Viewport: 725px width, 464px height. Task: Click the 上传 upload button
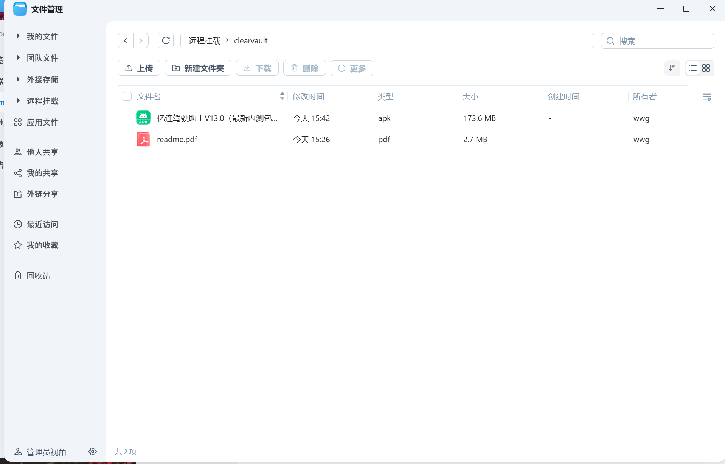(x=139, y=68)
